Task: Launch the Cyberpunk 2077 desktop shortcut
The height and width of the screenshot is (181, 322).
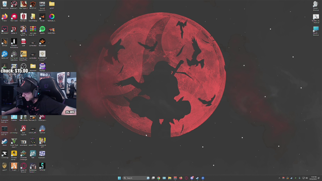Action: [x=42, y=143]
